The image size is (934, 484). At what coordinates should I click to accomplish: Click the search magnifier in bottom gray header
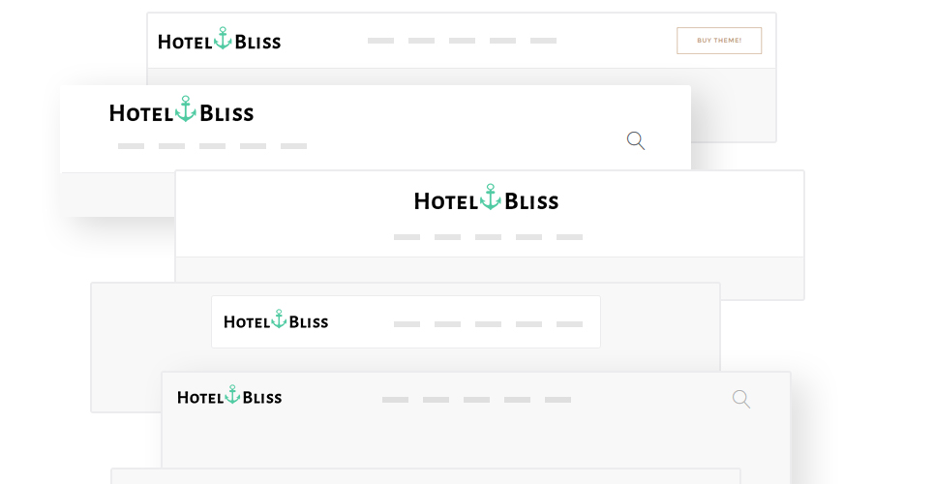pos(741,399)
